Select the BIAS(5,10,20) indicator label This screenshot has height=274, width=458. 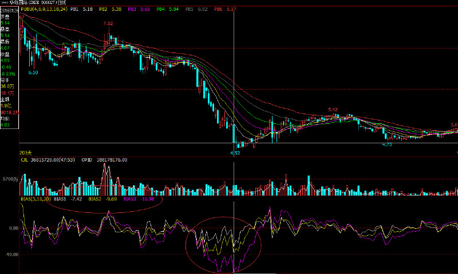tap(35, 200)
